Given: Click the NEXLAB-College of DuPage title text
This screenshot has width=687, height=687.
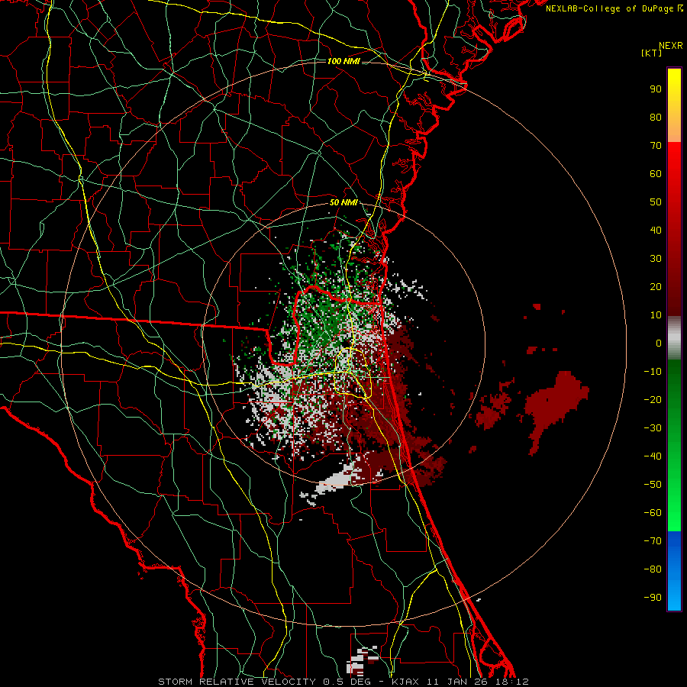Looking at the screenshot, I should 610,8.
